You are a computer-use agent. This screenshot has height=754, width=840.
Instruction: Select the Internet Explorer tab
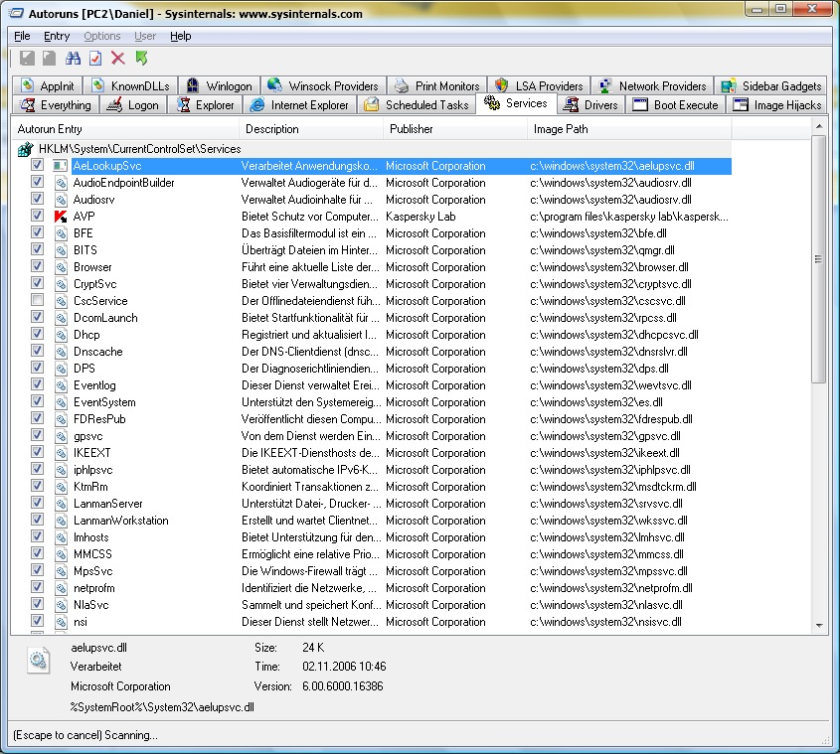299,105
